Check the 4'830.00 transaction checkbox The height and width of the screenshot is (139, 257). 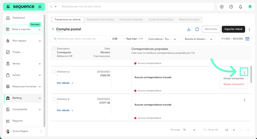click(x=54, y=72)
